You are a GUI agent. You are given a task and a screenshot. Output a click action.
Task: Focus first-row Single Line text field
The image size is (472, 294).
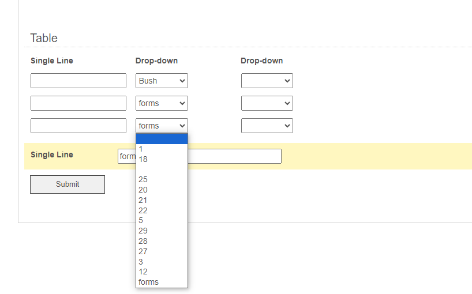tap(78, 81)
